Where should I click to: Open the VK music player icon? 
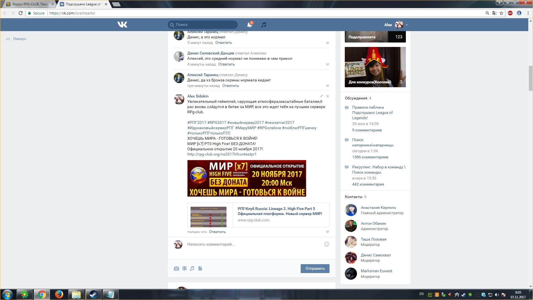263,25
